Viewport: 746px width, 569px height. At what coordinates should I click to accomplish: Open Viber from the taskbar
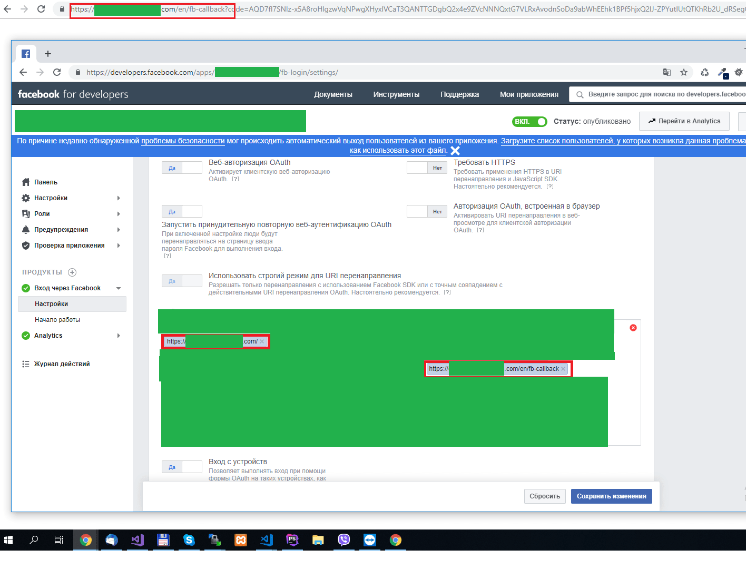coord(343,540)
